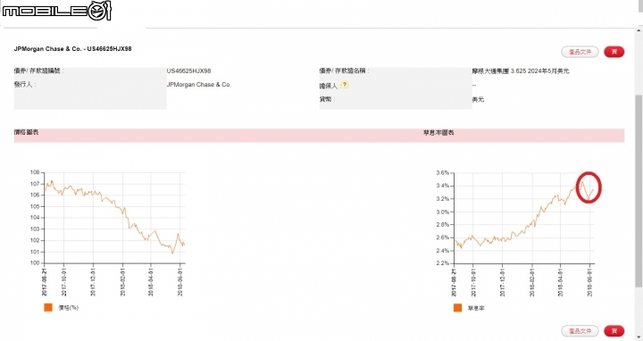
Task: Click the 孳息率 legend label under yield chart
Action: point(476,308)
